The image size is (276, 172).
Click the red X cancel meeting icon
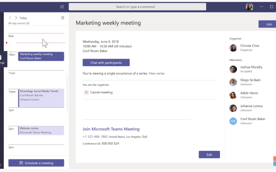coord(86,92)
